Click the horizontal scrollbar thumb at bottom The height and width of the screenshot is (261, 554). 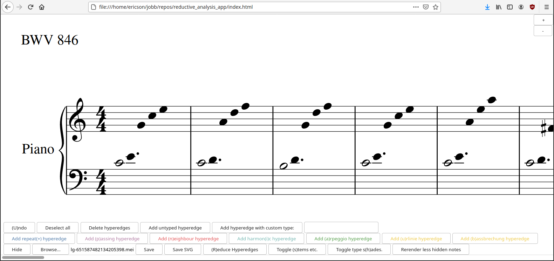point(23,257)
